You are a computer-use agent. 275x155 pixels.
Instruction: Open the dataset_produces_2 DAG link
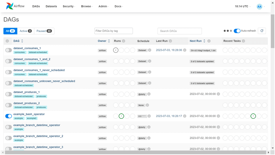[27, 103]
